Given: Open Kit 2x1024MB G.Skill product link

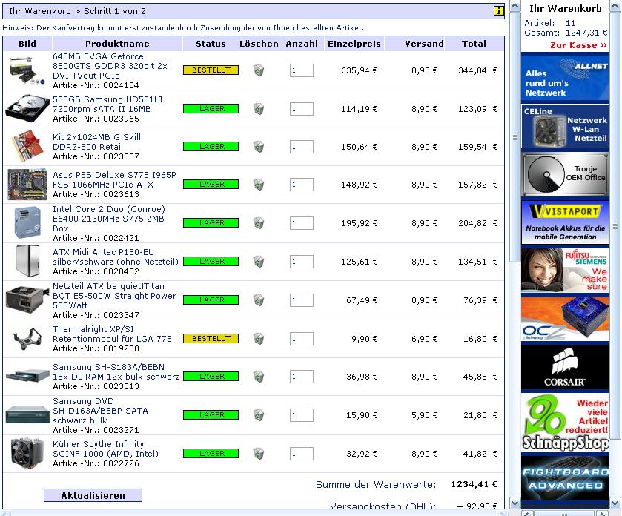Looking at the screenshot, I should (x=97, y=142).
